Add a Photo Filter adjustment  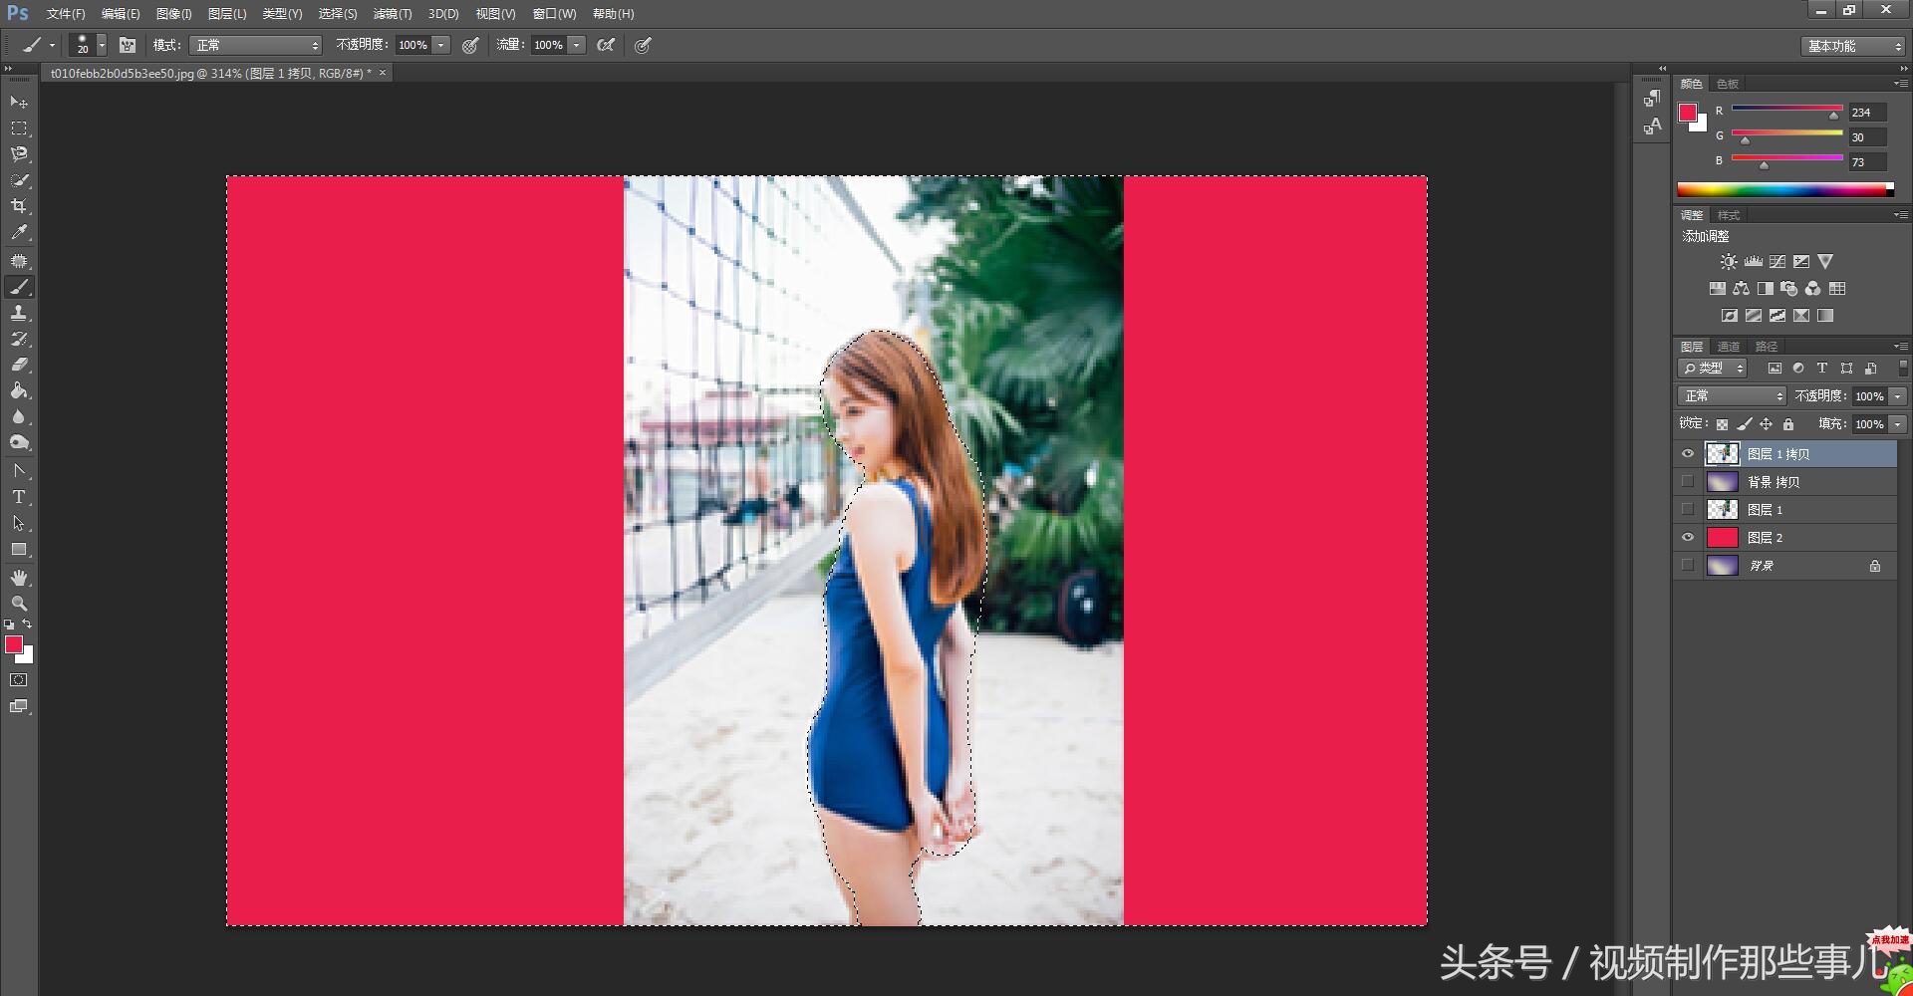pos(1789,289)
